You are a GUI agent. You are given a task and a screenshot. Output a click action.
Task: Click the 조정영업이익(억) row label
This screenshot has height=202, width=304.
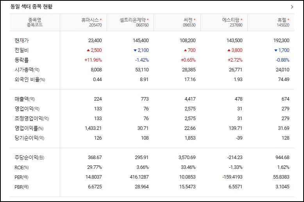click(32, 119)
